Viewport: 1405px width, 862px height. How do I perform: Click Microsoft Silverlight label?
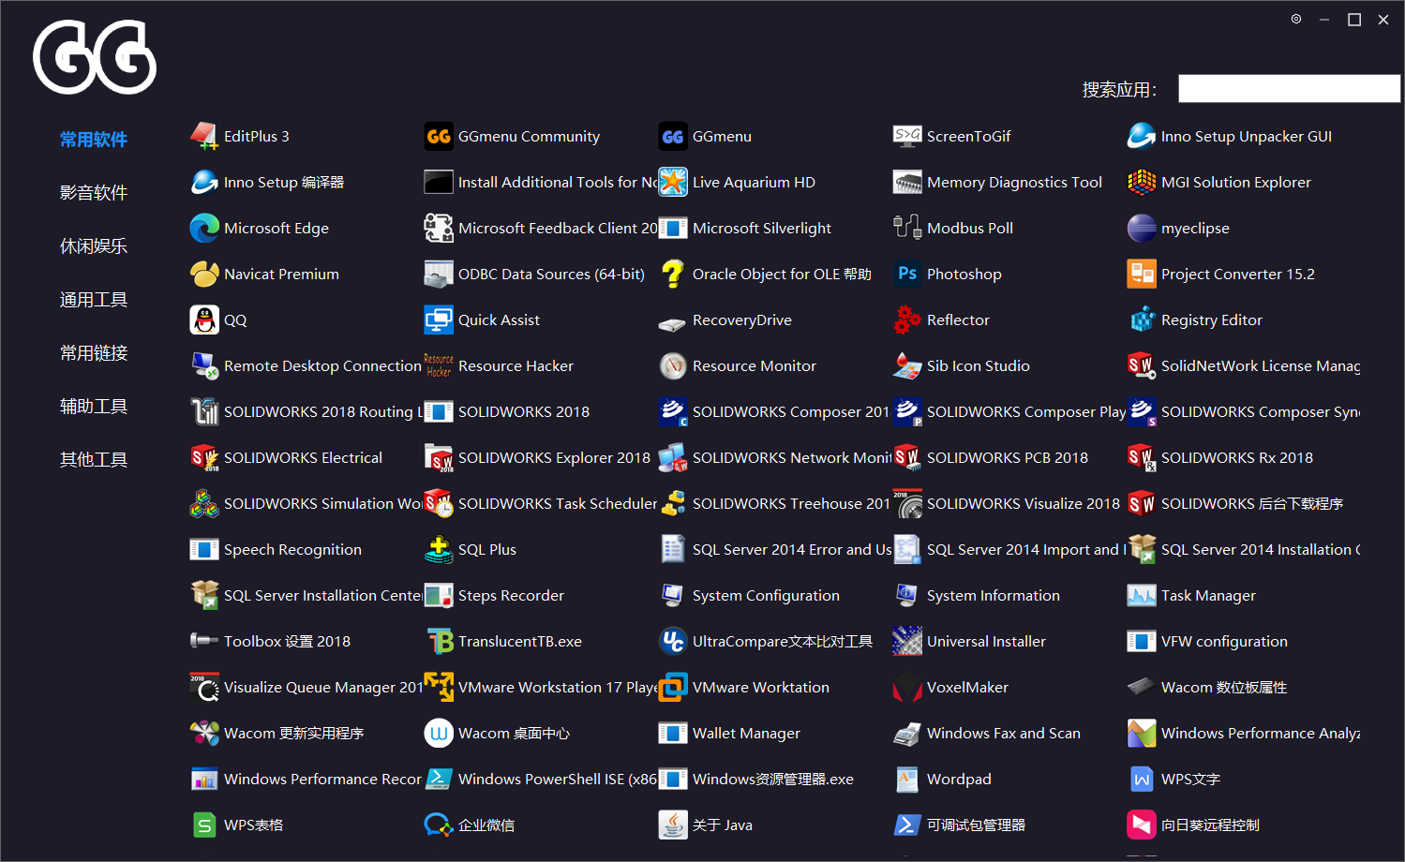pyautogui.click(x=761, y=229)
